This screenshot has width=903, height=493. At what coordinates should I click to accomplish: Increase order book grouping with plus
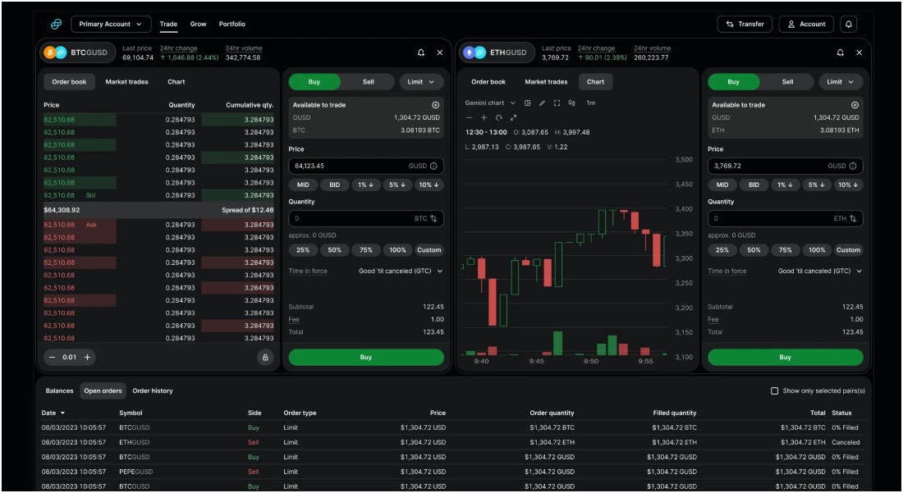click(x=88, y=357)
